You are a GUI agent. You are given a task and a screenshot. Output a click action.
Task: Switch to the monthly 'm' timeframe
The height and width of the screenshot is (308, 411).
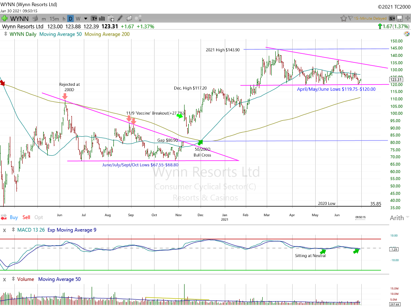pos(44,18)
